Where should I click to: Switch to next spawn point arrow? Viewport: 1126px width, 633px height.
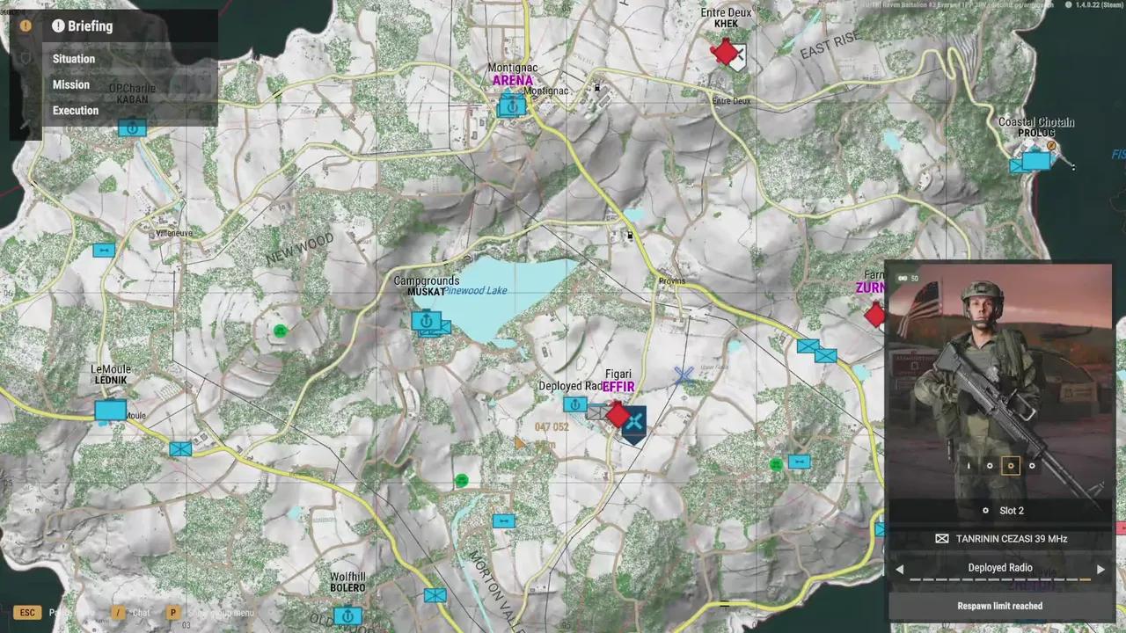tap(1100, 569)
